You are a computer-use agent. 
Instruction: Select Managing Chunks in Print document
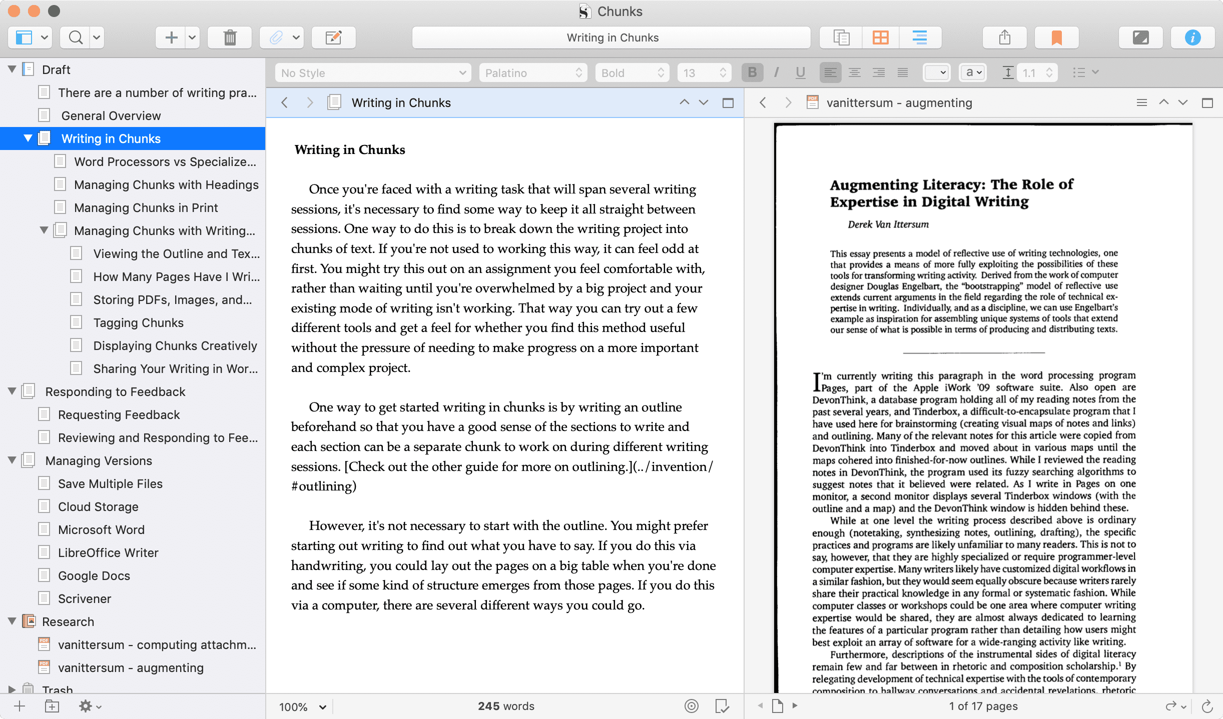tap(146, 207)
